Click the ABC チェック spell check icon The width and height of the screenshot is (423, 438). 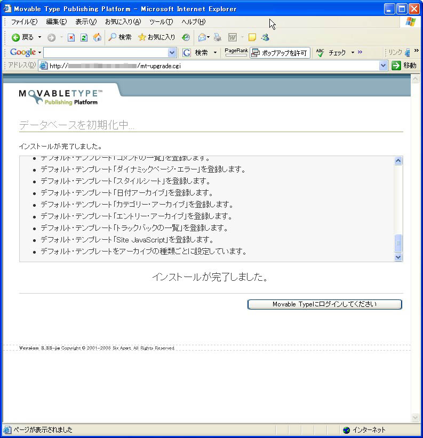click(320, 52)
